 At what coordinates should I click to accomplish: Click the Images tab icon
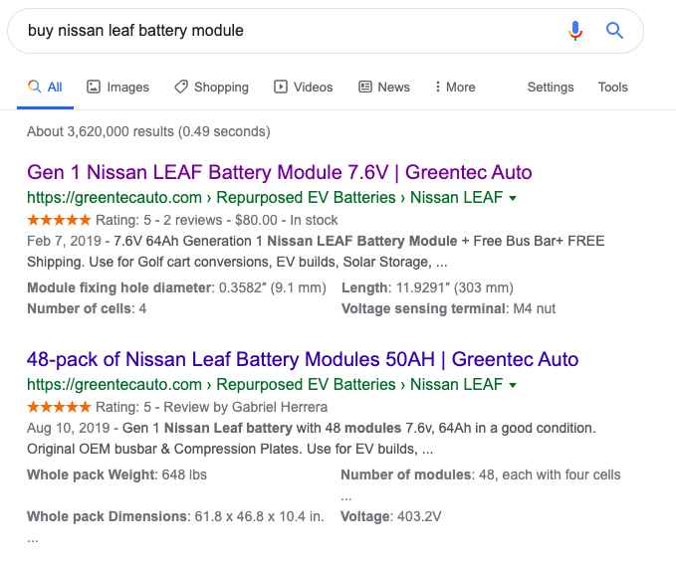pyautogui.click(x=94, y=87)
